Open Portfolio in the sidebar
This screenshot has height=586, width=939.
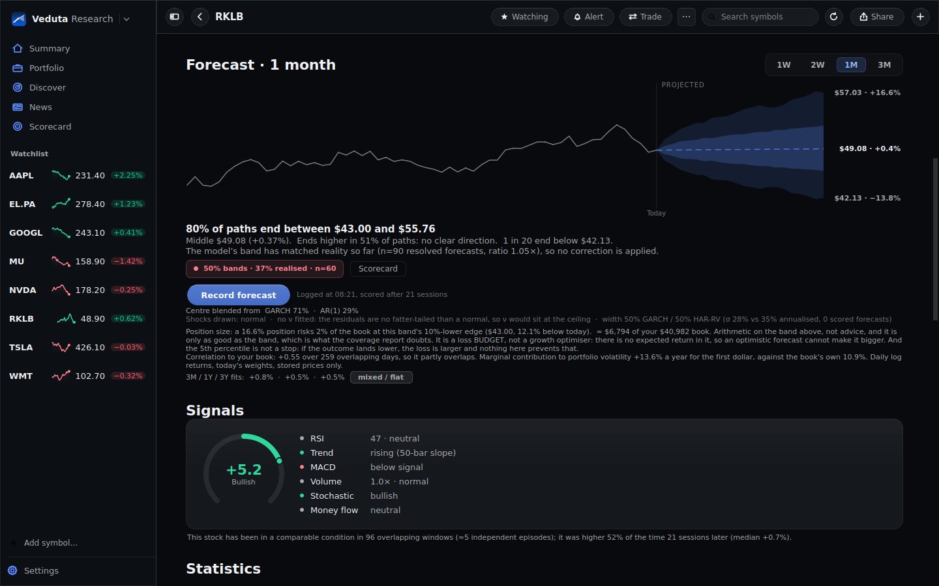coord(78,68)
